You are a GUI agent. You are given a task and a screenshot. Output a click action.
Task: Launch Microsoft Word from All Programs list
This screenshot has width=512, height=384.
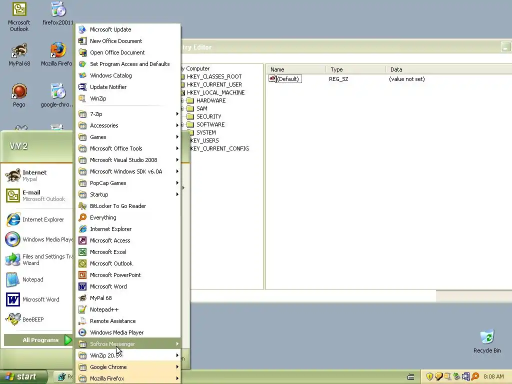pyautogui.click(x=128, y=286)
